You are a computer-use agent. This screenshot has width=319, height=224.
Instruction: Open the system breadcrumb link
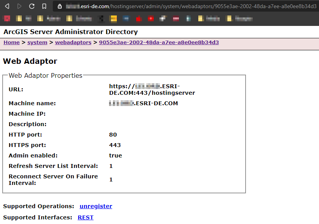tap(37, 43)
